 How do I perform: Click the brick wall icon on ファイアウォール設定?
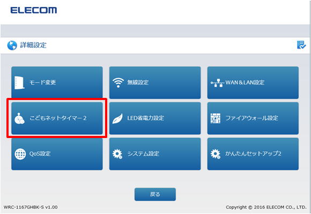coord(216,118)
